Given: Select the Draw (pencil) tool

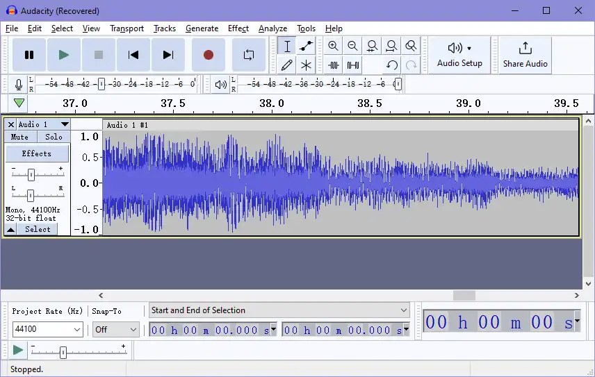Looking at the screenshot, I should [287, 65].
